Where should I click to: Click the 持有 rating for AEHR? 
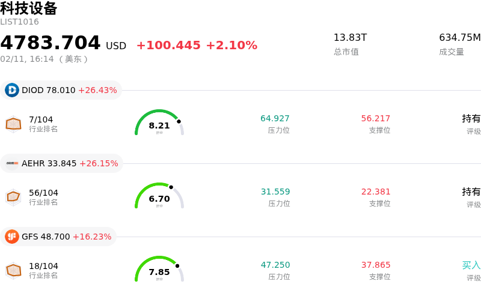point(471,192)
